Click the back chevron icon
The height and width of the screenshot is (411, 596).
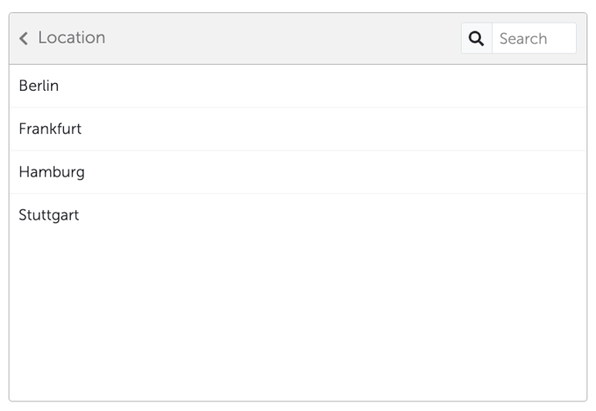(x=23, y=38)
